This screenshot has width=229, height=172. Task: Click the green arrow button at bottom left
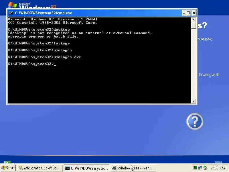click(x=8, y=162)
